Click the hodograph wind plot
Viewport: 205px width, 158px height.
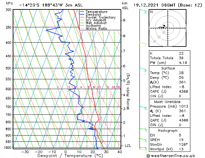[x=168, y=28]
